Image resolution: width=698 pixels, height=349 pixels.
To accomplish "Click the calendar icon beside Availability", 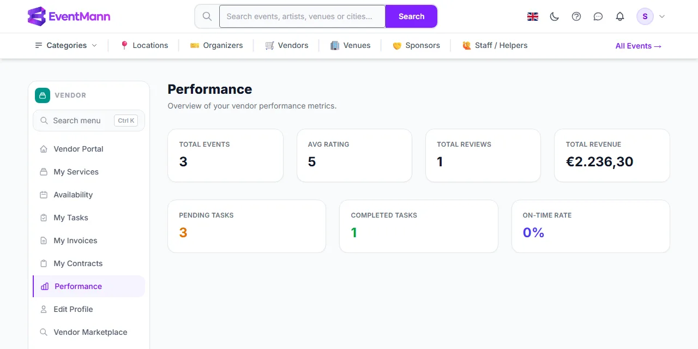I will coord(44,195).
